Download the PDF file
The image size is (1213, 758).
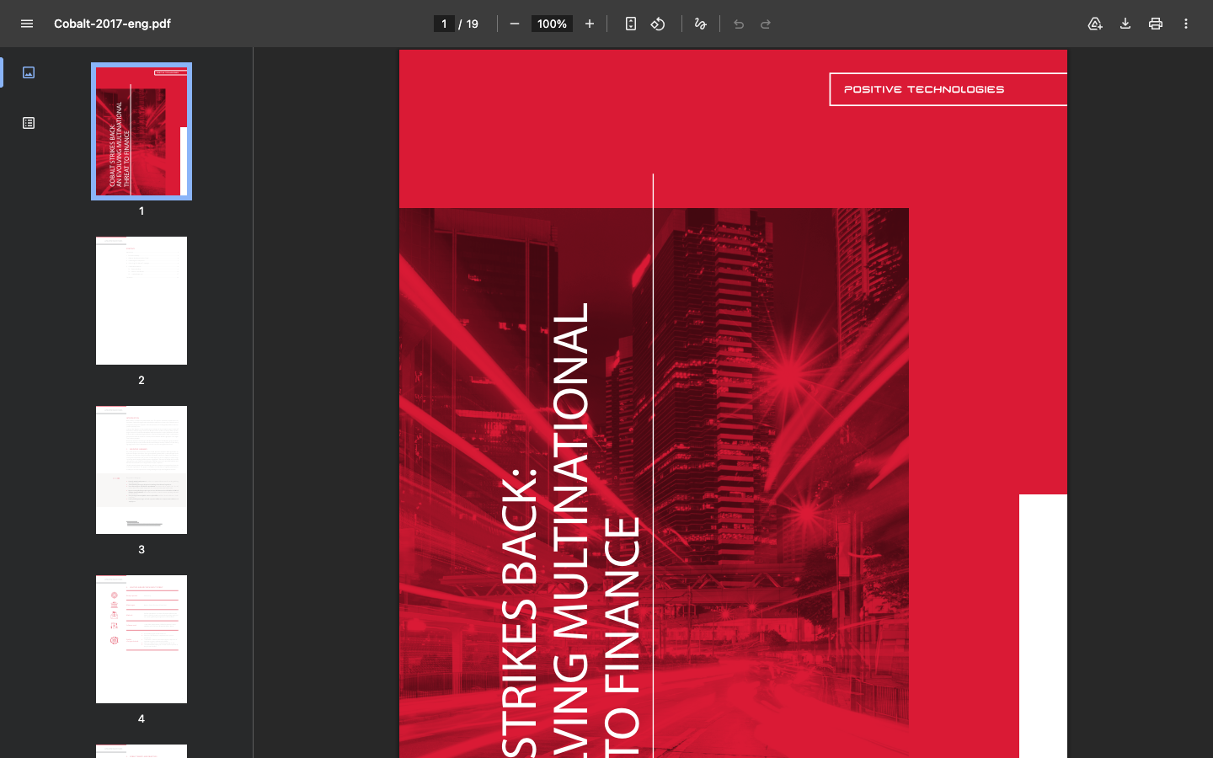click(1125, 24)
